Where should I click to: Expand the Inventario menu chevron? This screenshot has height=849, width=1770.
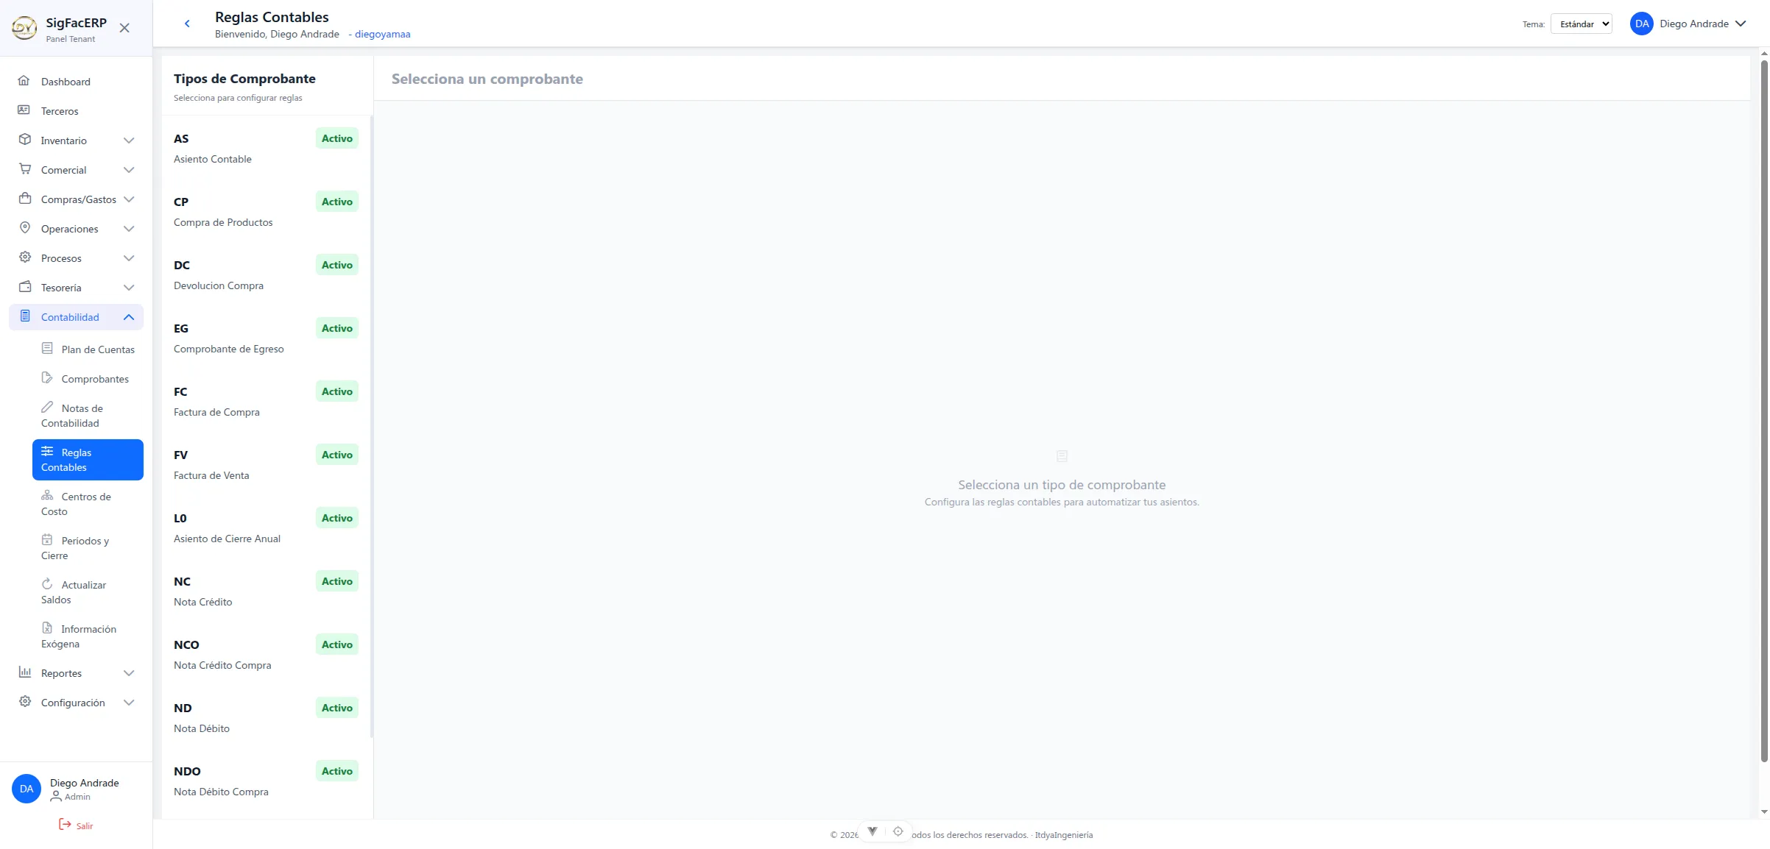point(129,141)
